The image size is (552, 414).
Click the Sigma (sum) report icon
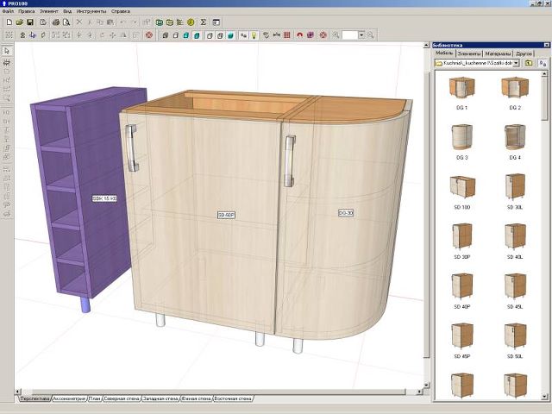203,21
